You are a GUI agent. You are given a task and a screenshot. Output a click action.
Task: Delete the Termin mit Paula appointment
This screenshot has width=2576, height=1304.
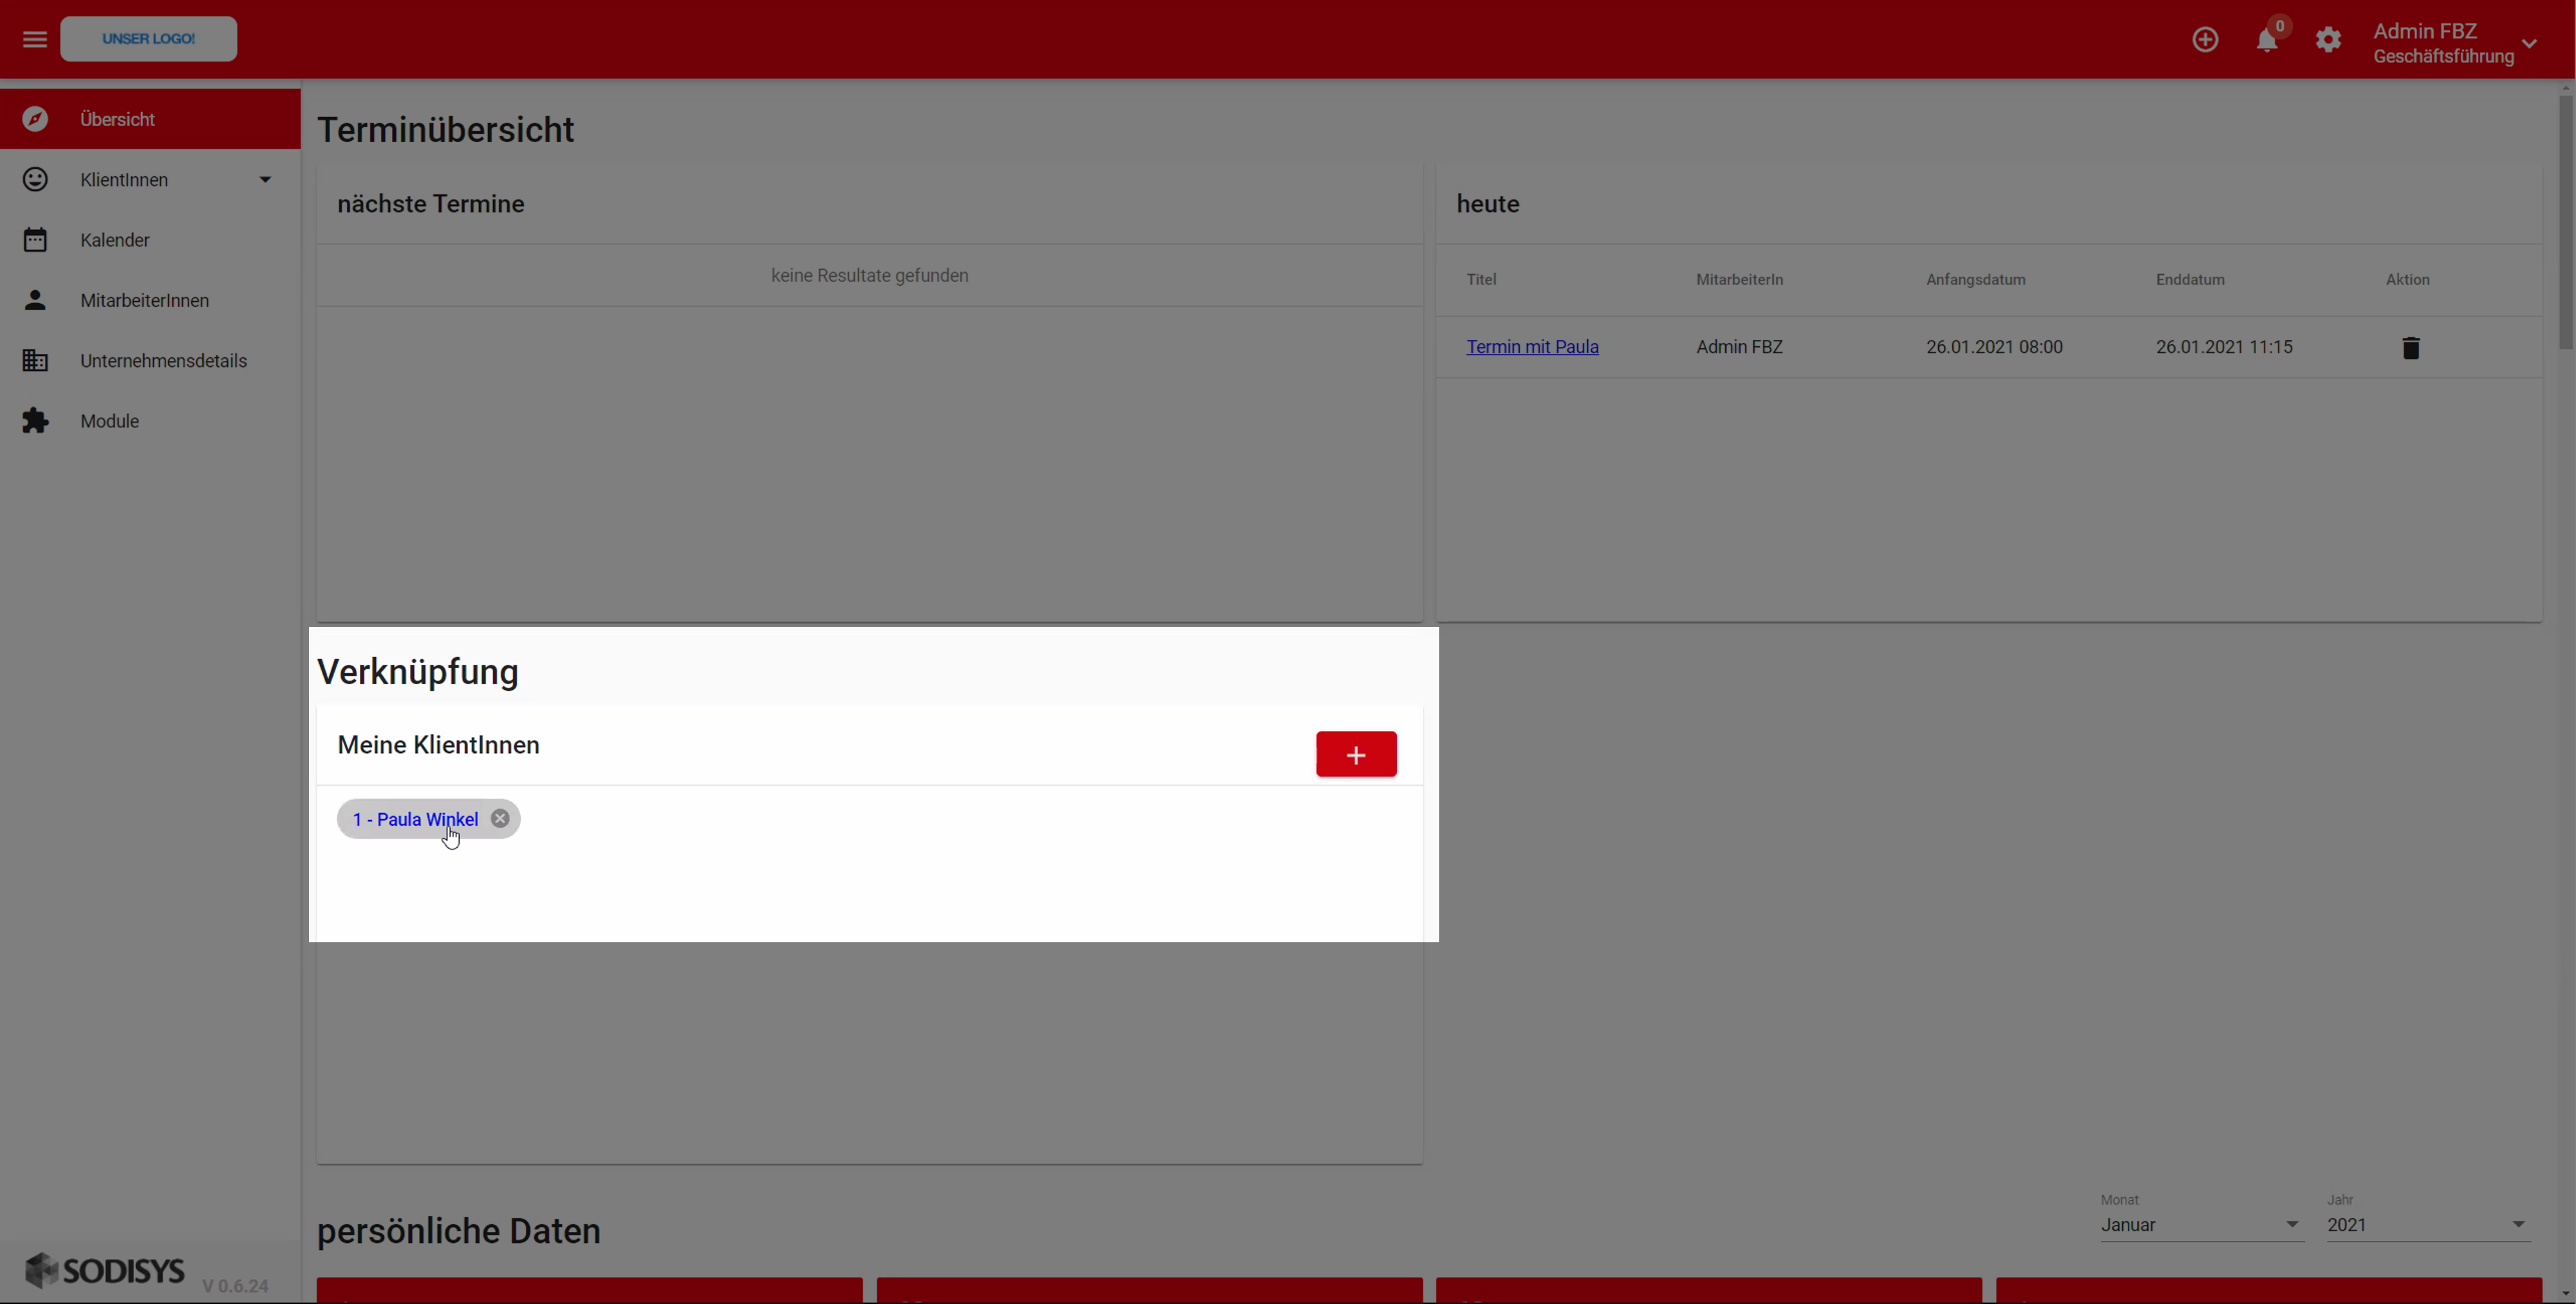click(x=2411, y=348)
